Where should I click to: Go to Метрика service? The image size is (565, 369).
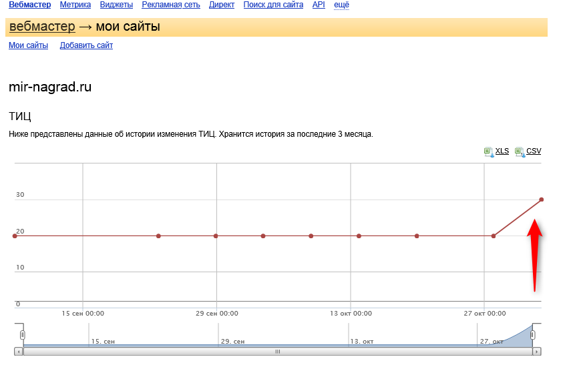click(x=75, y=5)
